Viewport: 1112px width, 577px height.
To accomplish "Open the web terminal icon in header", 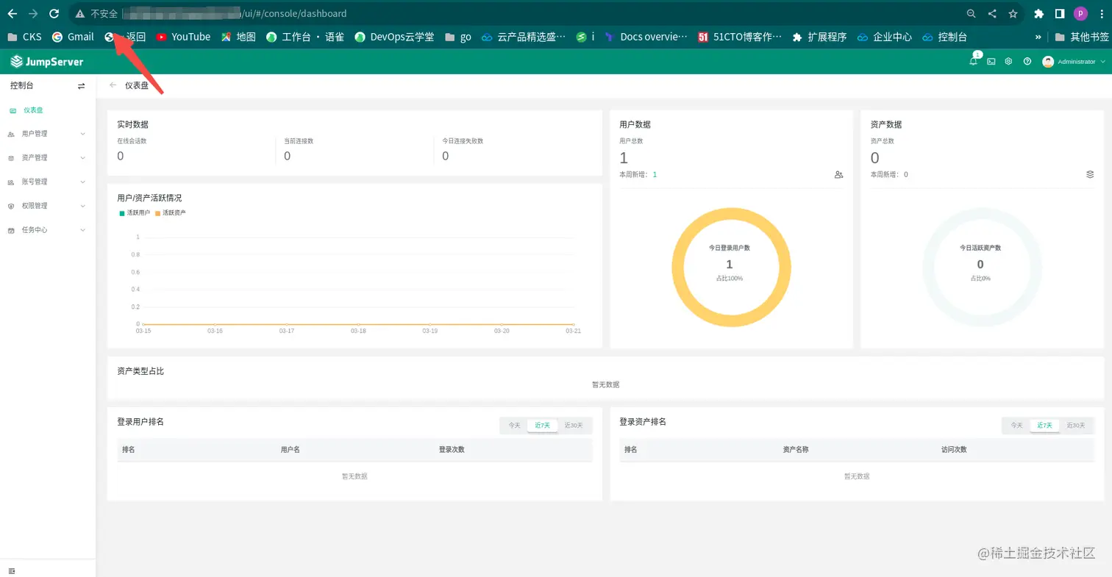I will 991,62.
